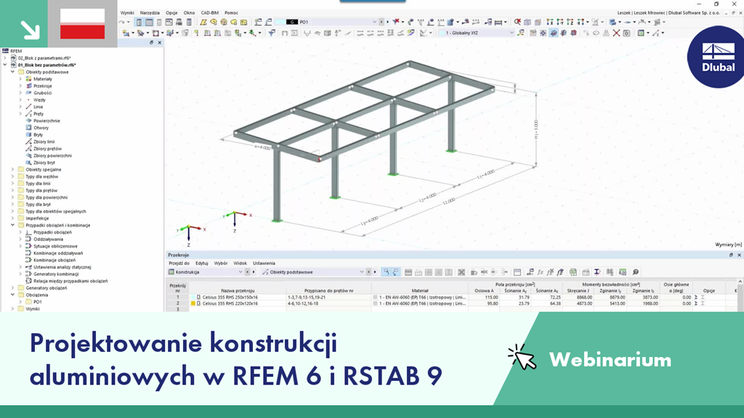
Task: Open the Edytuj menu in Przekroje panel
Action: 202,263
